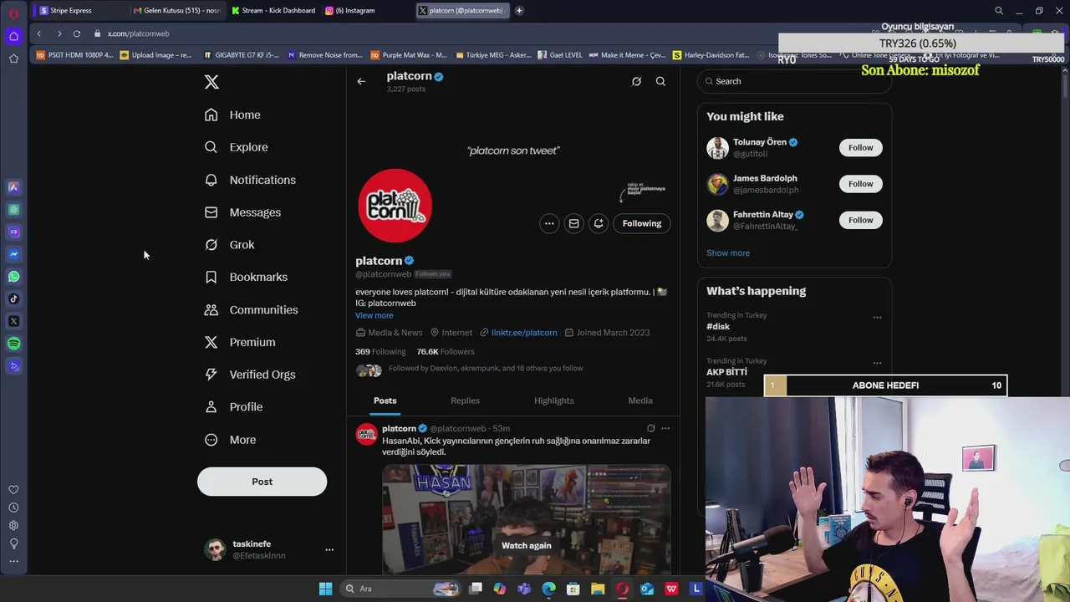The width and height of the screenshot is (1070, 602).
Task: Click Watch again on the video
Action: (x=527, y=546)
